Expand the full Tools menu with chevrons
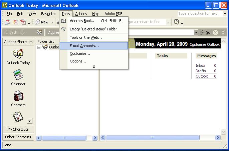This screenshot has width=229, height=151. 94,67
